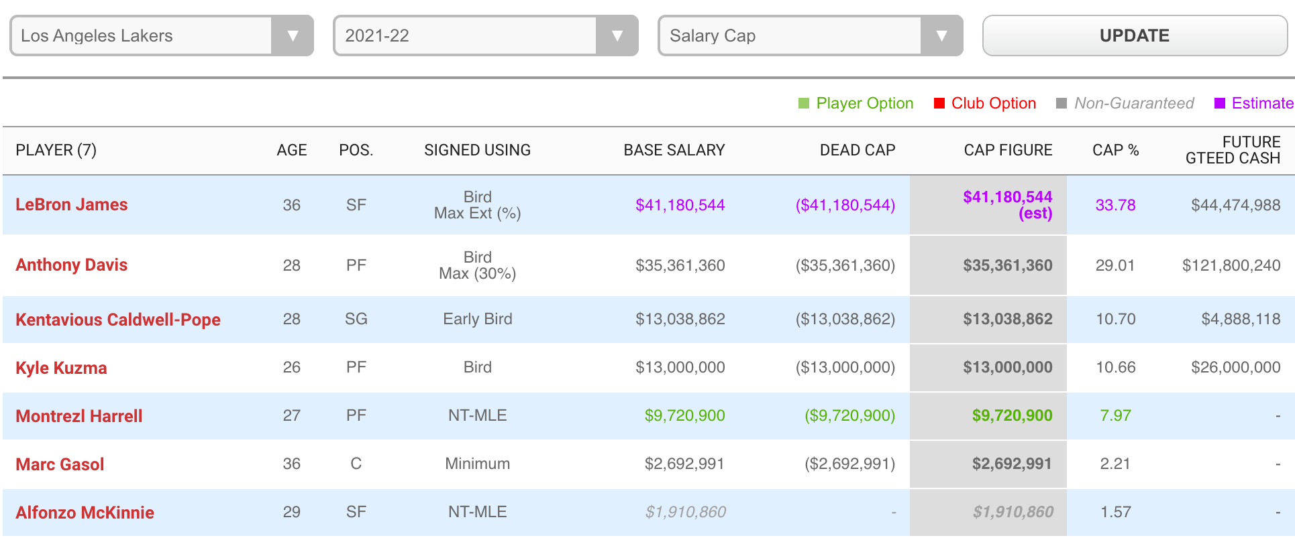Click Kyle Kuzma base salary $13,000,000
1295x540 pixels.
click(680, 367)
